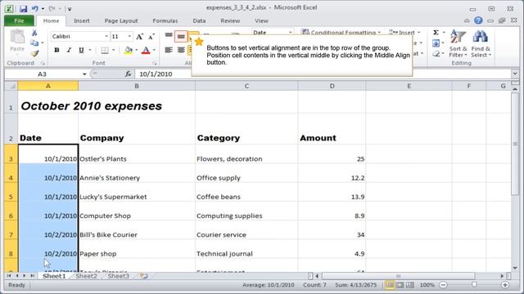Open Customize Quick Access Toolbar arrow
524x294 pixels.
pos(70,9)
